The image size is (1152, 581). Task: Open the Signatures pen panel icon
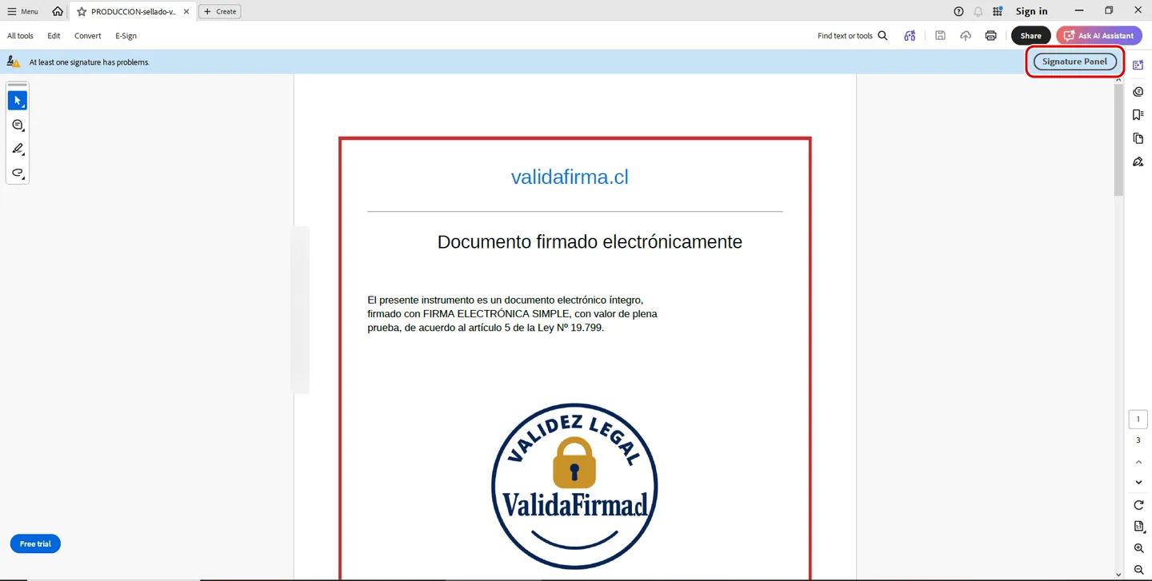(1138, 161)
